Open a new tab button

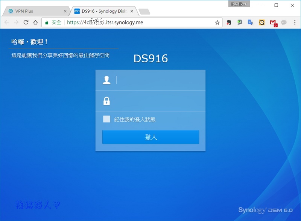tap(144, 12)
